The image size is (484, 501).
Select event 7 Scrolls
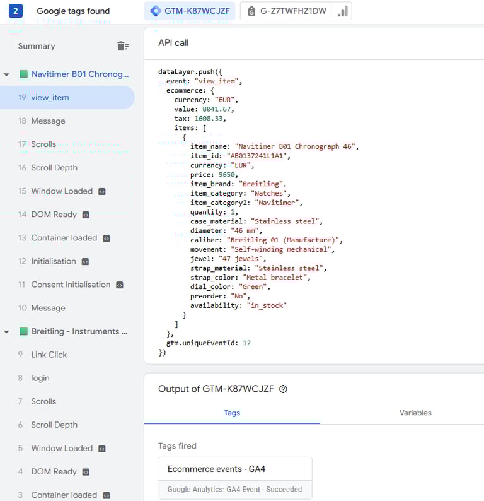67,401
